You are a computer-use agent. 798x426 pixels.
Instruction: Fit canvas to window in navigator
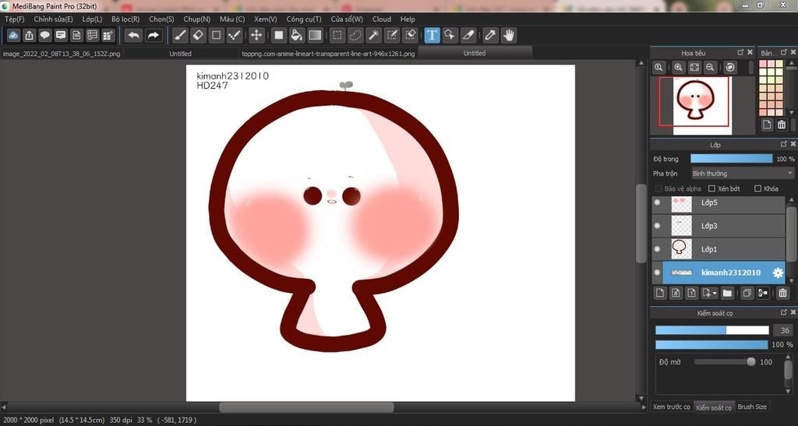tap(694, 67)
